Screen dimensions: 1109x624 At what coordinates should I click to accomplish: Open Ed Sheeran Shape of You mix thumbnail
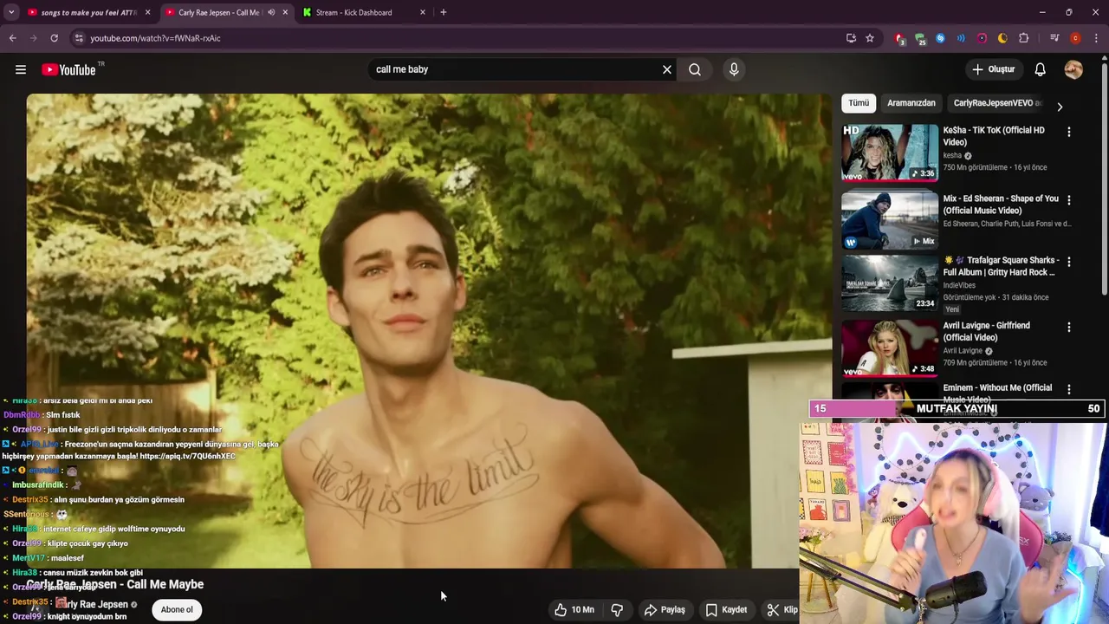890,220
